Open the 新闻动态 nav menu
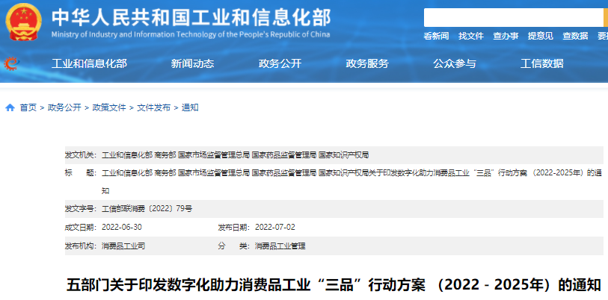The height and width of the screenshot is (300, 608). 192,63
